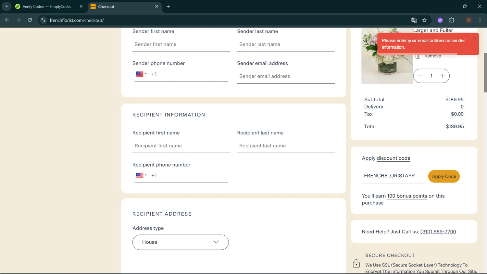Click the browser back arrow
Viewport: 487px width, 274px height.
[7, 20]
